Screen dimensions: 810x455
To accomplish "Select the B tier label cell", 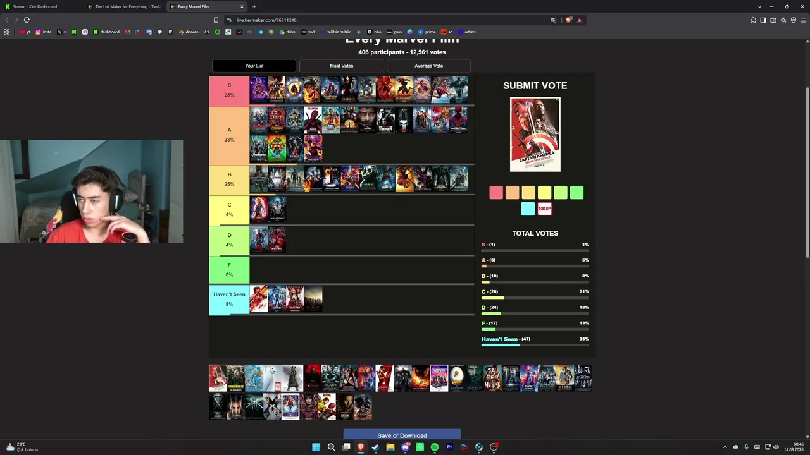I will click(x=229, y=179).
